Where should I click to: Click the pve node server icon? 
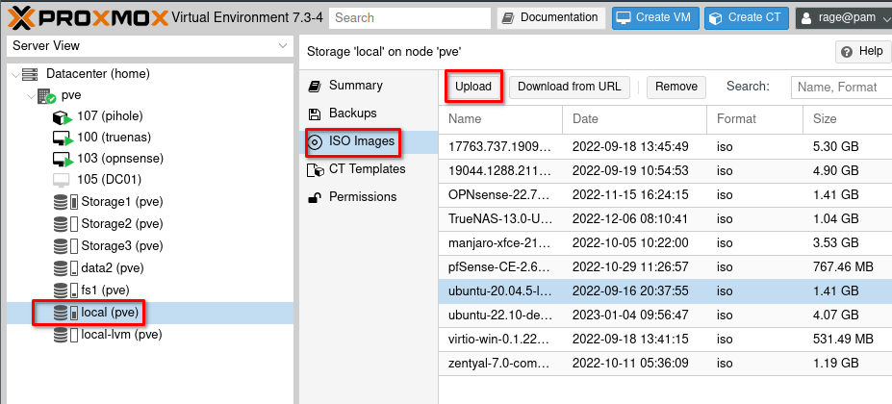click(46, 95)
